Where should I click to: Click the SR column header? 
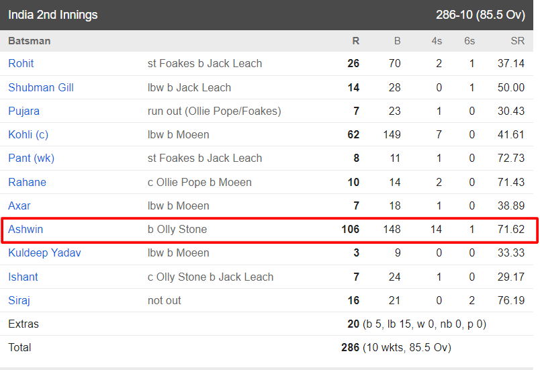tap(517, 41)
